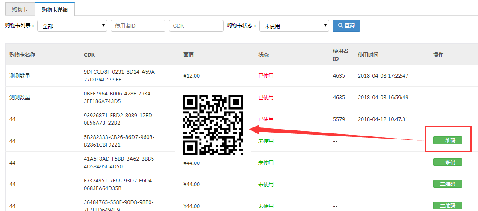Click 未使用 status in the F7324951 row
This screenshot has height=211, width=478.
click(x=266, y=184)
